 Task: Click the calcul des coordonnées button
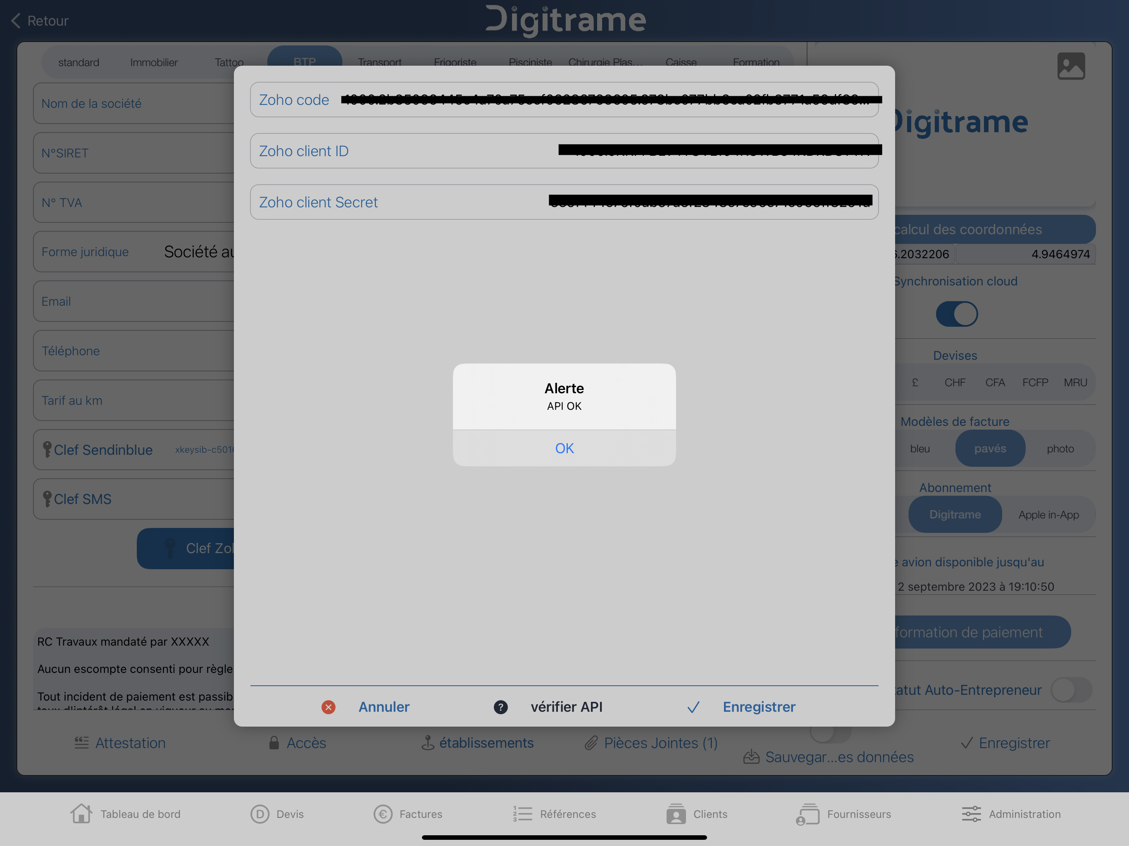click(x=995, y=229)
